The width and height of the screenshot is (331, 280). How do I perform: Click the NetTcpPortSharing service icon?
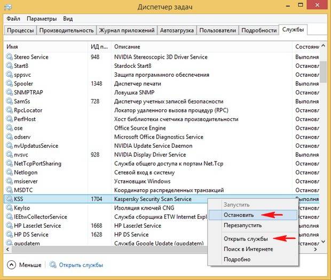(9, 163)
